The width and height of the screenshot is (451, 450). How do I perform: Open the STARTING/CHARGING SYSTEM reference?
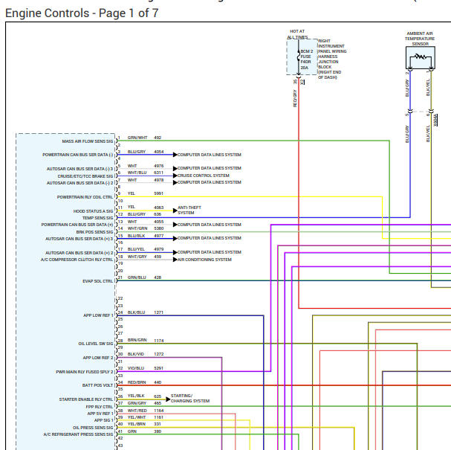(x=189, y=398)
